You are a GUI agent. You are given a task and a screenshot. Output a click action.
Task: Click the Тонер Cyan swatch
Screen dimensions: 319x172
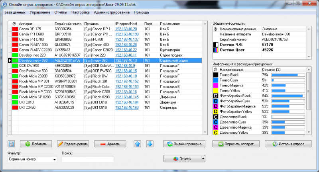(x=216, y=80)
